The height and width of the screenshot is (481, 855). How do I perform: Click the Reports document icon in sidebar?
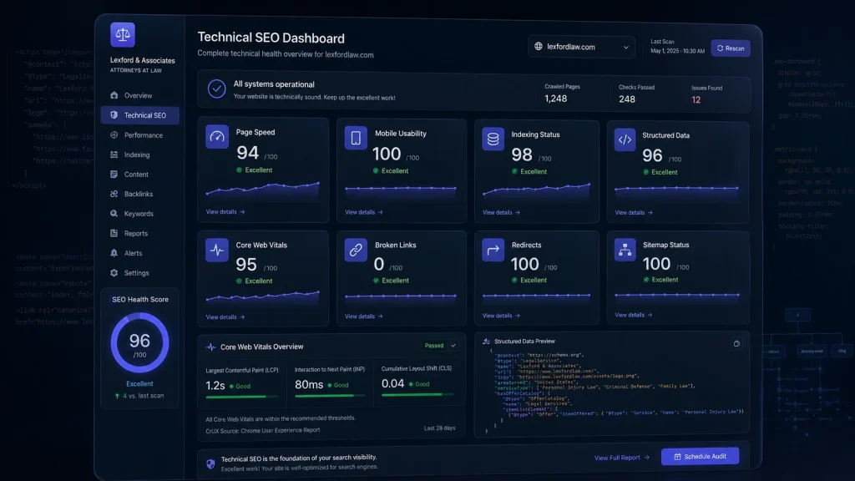click(x=114, y=233)
